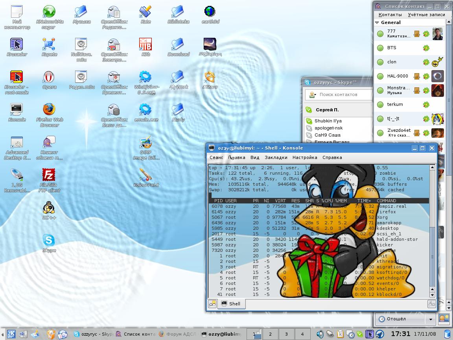
Task: Click the new session button in Konsole
Action: (212, 303)
